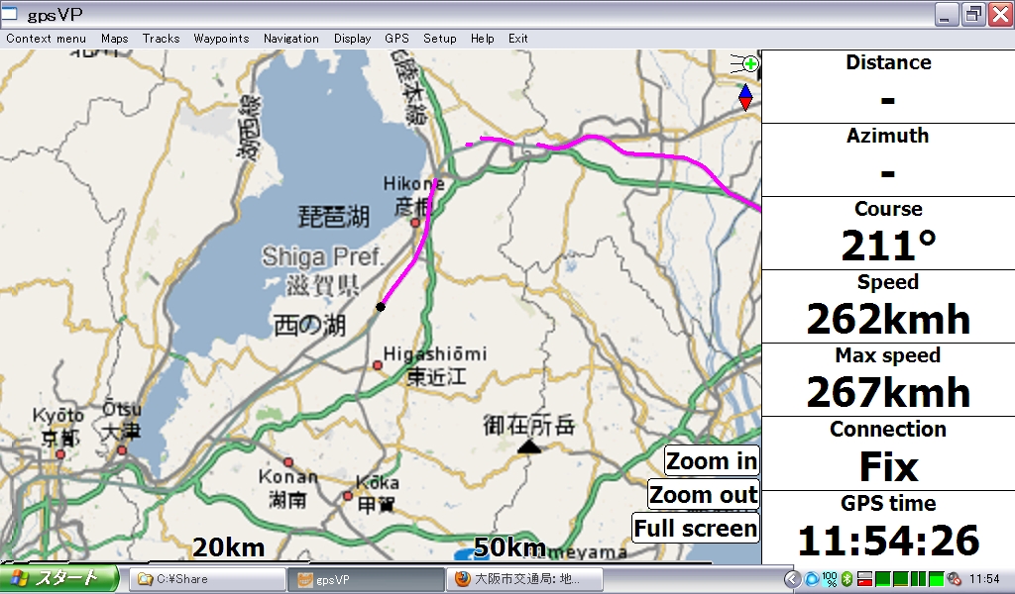
Task: Click the Speed monitor panel
Action: point(887,306)
